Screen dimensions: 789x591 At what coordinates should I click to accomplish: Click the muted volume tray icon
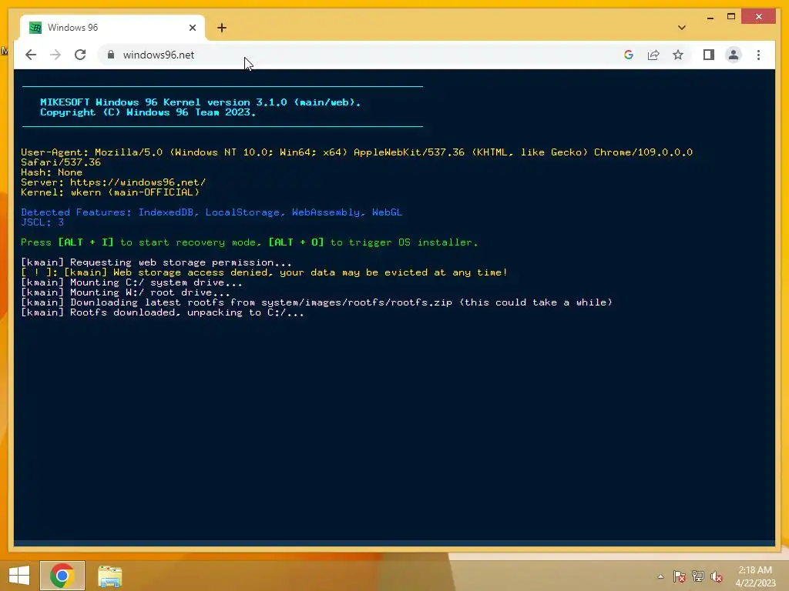tap(716, 576)
